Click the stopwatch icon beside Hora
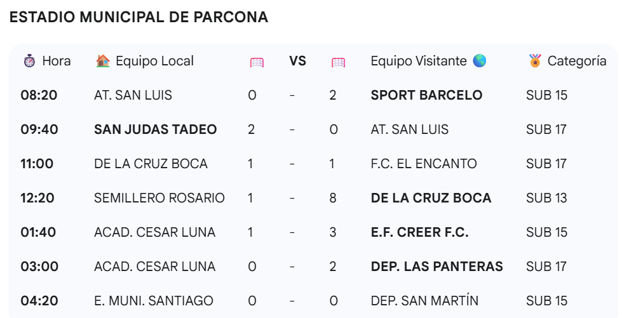 pyautogui.click(x=29, y=61)
